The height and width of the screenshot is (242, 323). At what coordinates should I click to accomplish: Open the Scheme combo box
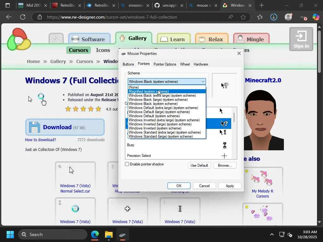[167, 82]
